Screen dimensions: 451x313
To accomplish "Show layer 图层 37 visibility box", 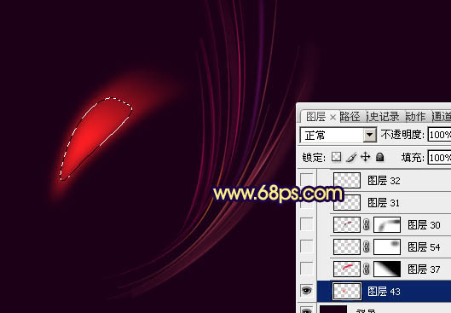I will pos(307,269).
